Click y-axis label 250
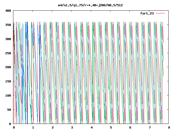 pyautogui.click(x=8, y=53)
